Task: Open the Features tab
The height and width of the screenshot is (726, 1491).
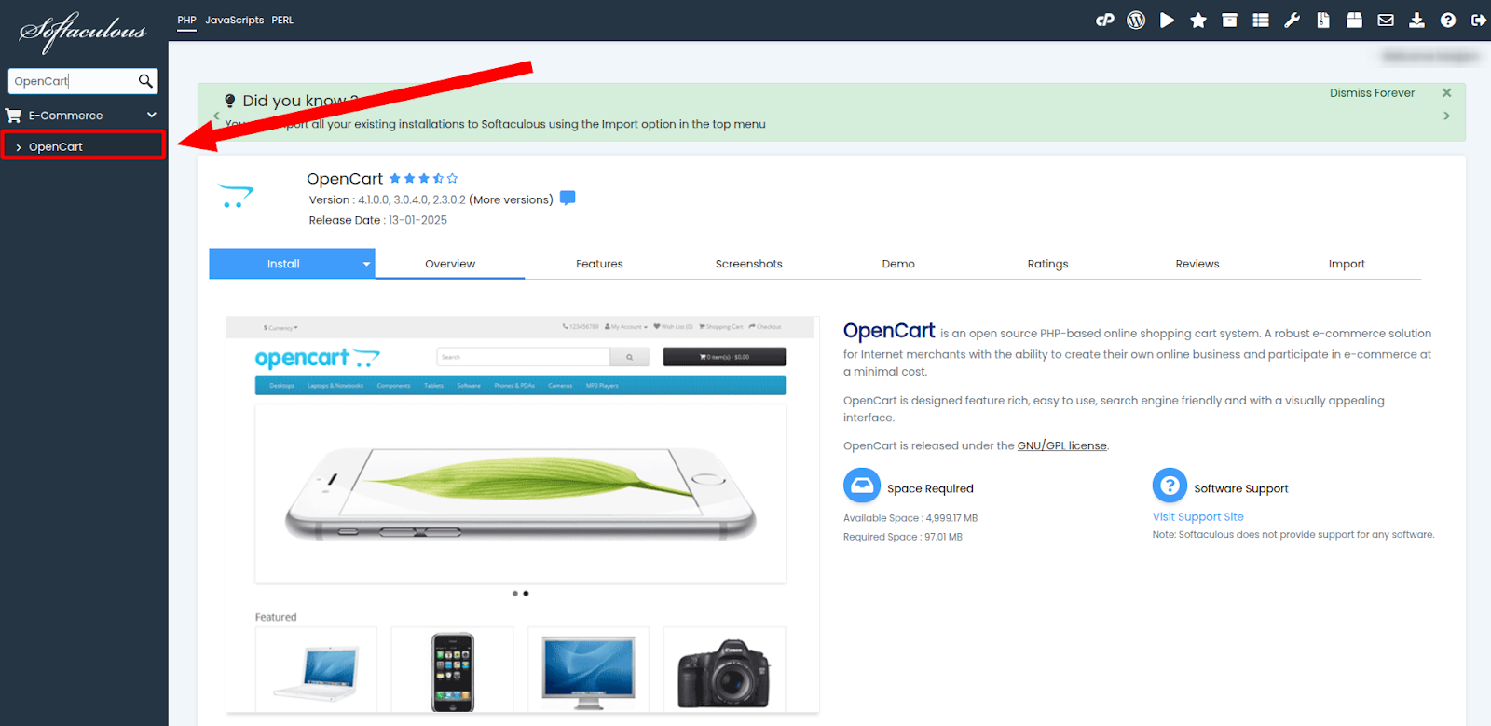Action: tap(599, 264)
